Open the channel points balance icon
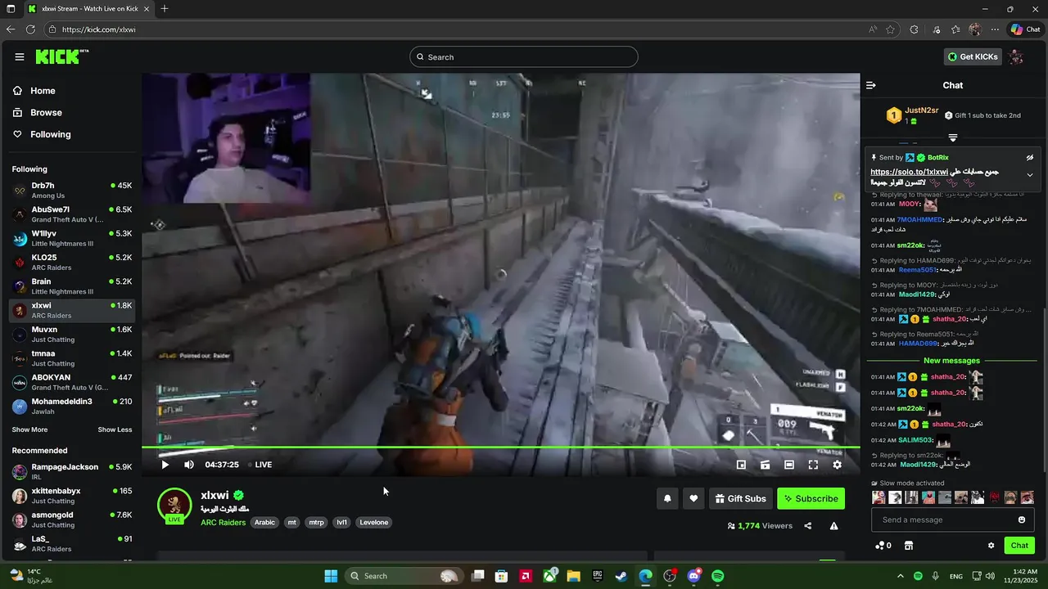Image resolution: width=1048 pixels, height=589 pixels. [883, 546]
